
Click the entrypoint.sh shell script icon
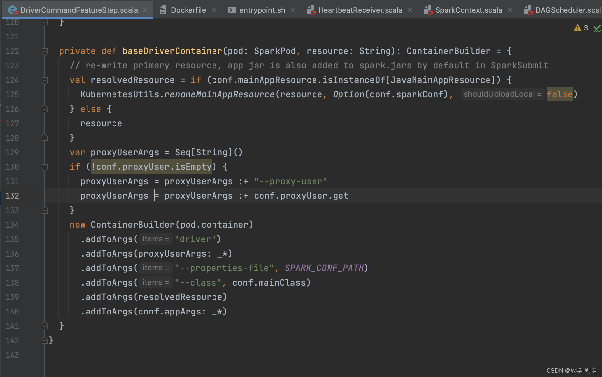coord(232,10)
